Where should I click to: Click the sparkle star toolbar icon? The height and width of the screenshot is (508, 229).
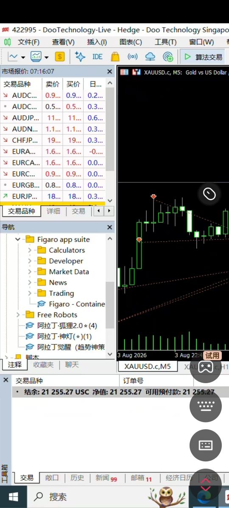pyautogui.click(x=80, y=56)
